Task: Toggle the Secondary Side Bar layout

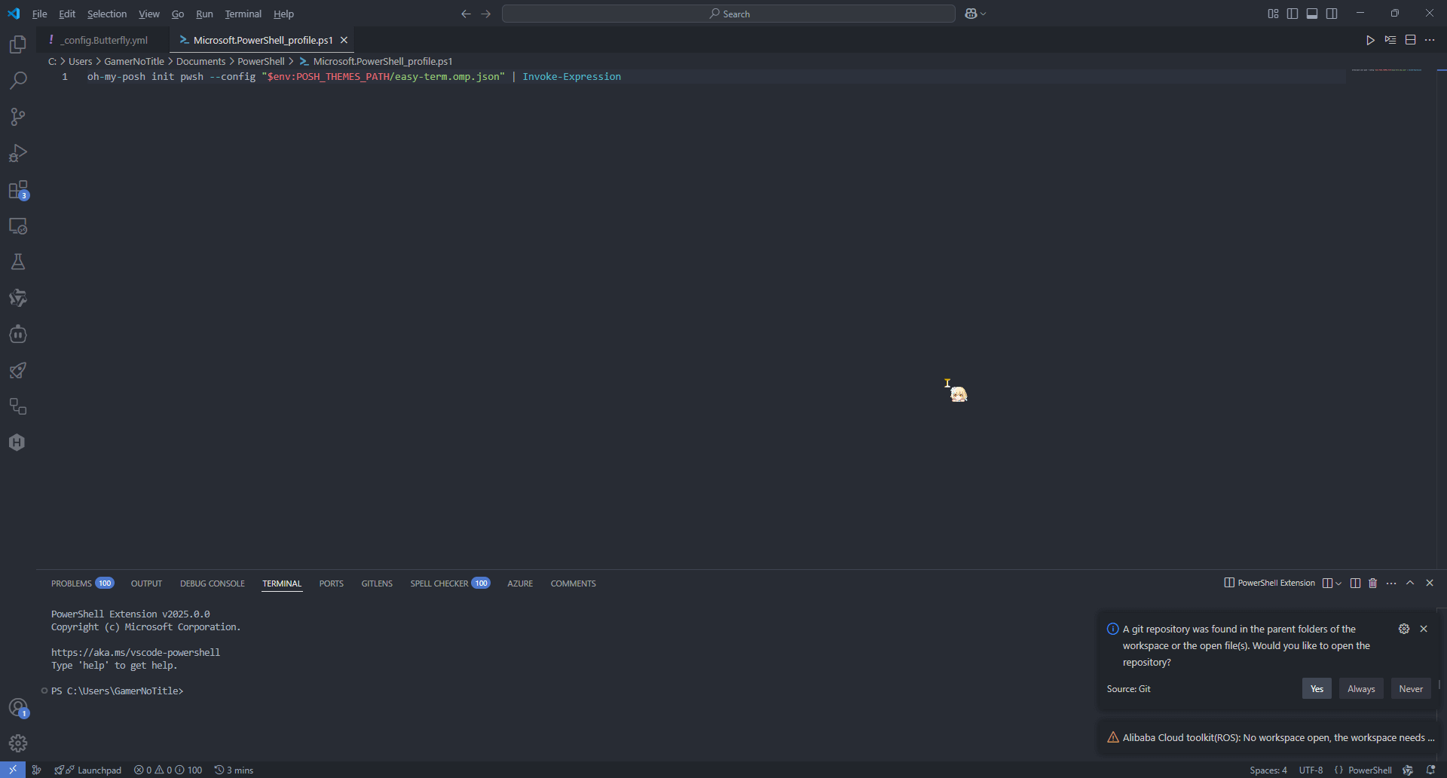Action: pos(1332,14)
